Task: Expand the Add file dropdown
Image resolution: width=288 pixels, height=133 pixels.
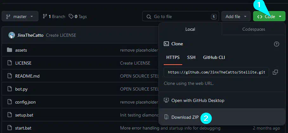Action: (236, 16)
